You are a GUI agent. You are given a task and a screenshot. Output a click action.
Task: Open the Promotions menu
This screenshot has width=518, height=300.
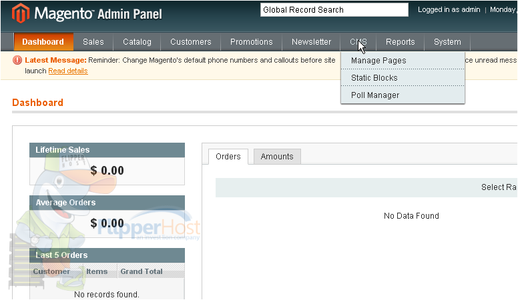pos(252,42)
